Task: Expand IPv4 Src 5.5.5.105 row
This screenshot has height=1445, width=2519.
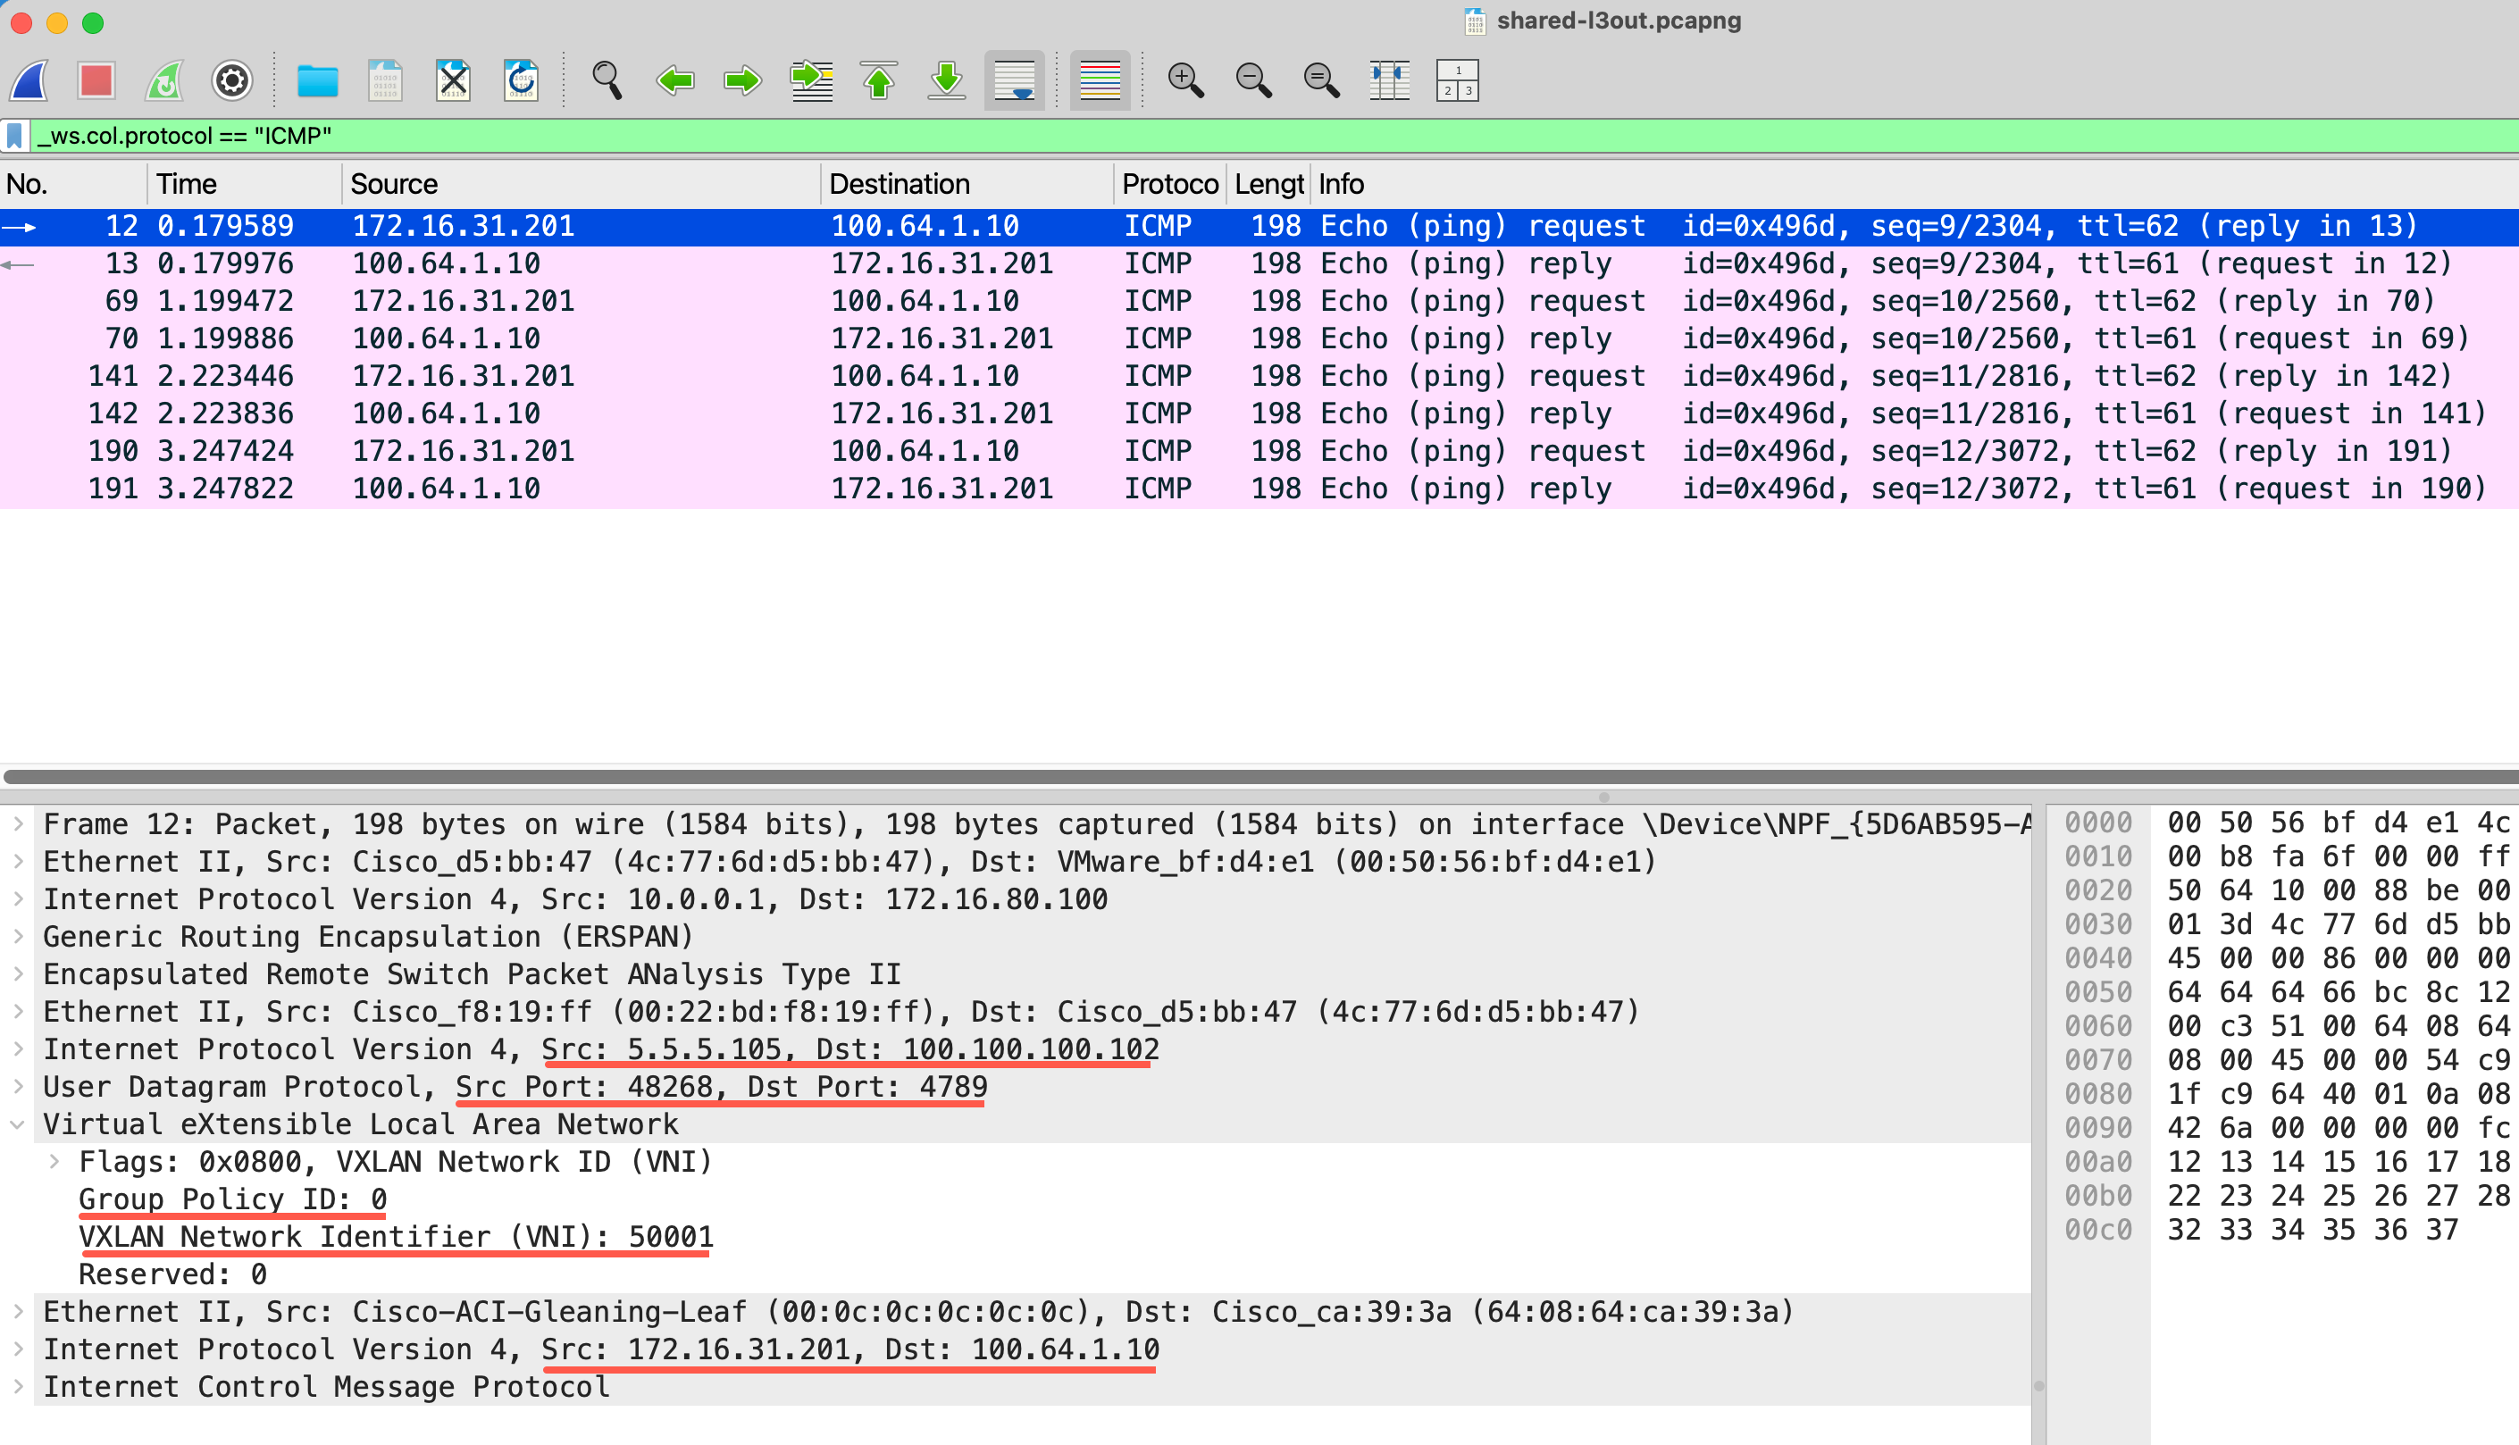Action: click(18, 1049)
